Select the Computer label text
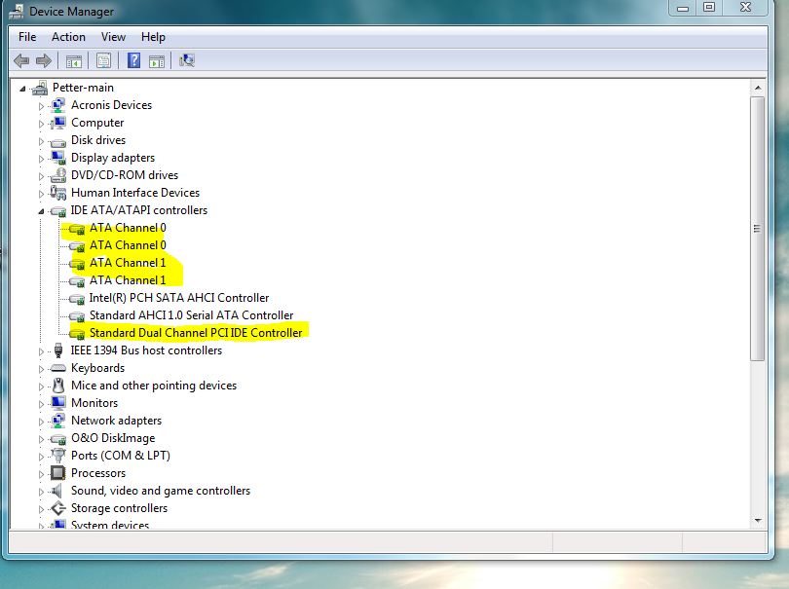 pos(97,123)
